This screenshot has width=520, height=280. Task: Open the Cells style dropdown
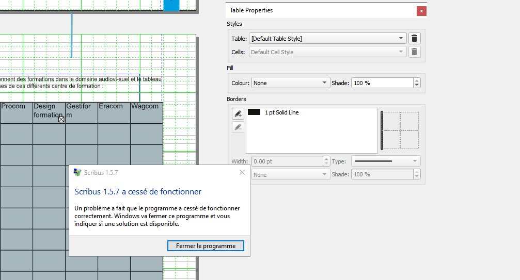[x=327, y=52]
